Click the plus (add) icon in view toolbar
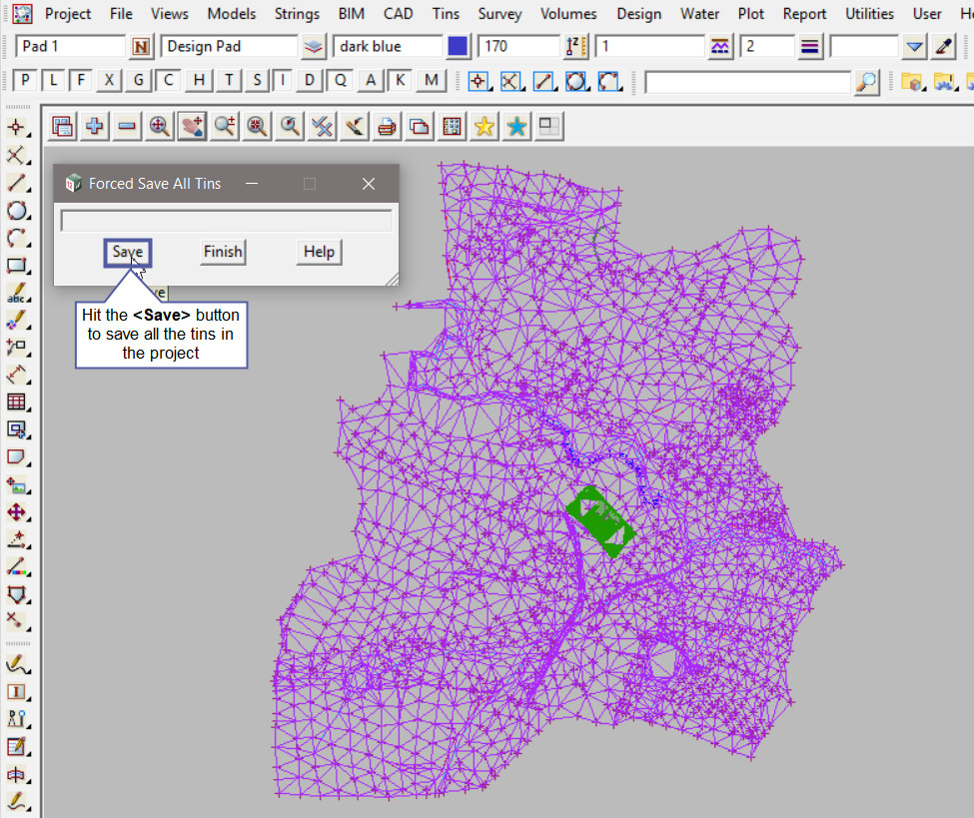The image size is (974, 818). pos(95,126)
